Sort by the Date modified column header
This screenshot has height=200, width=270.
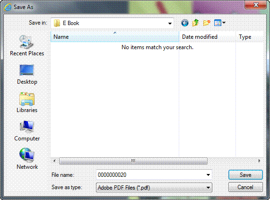pos(207,37)
